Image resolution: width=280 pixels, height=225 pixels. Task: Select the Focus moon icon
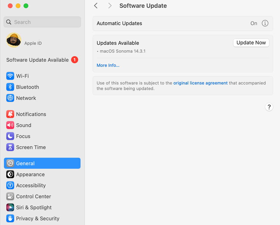10,136
